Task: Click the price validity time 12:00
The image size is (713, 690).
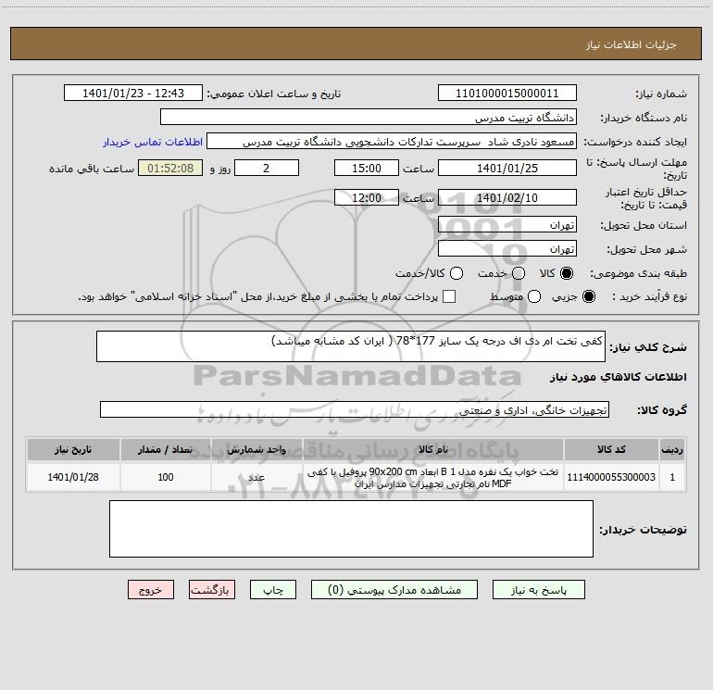Action: (x=367, y=197)
